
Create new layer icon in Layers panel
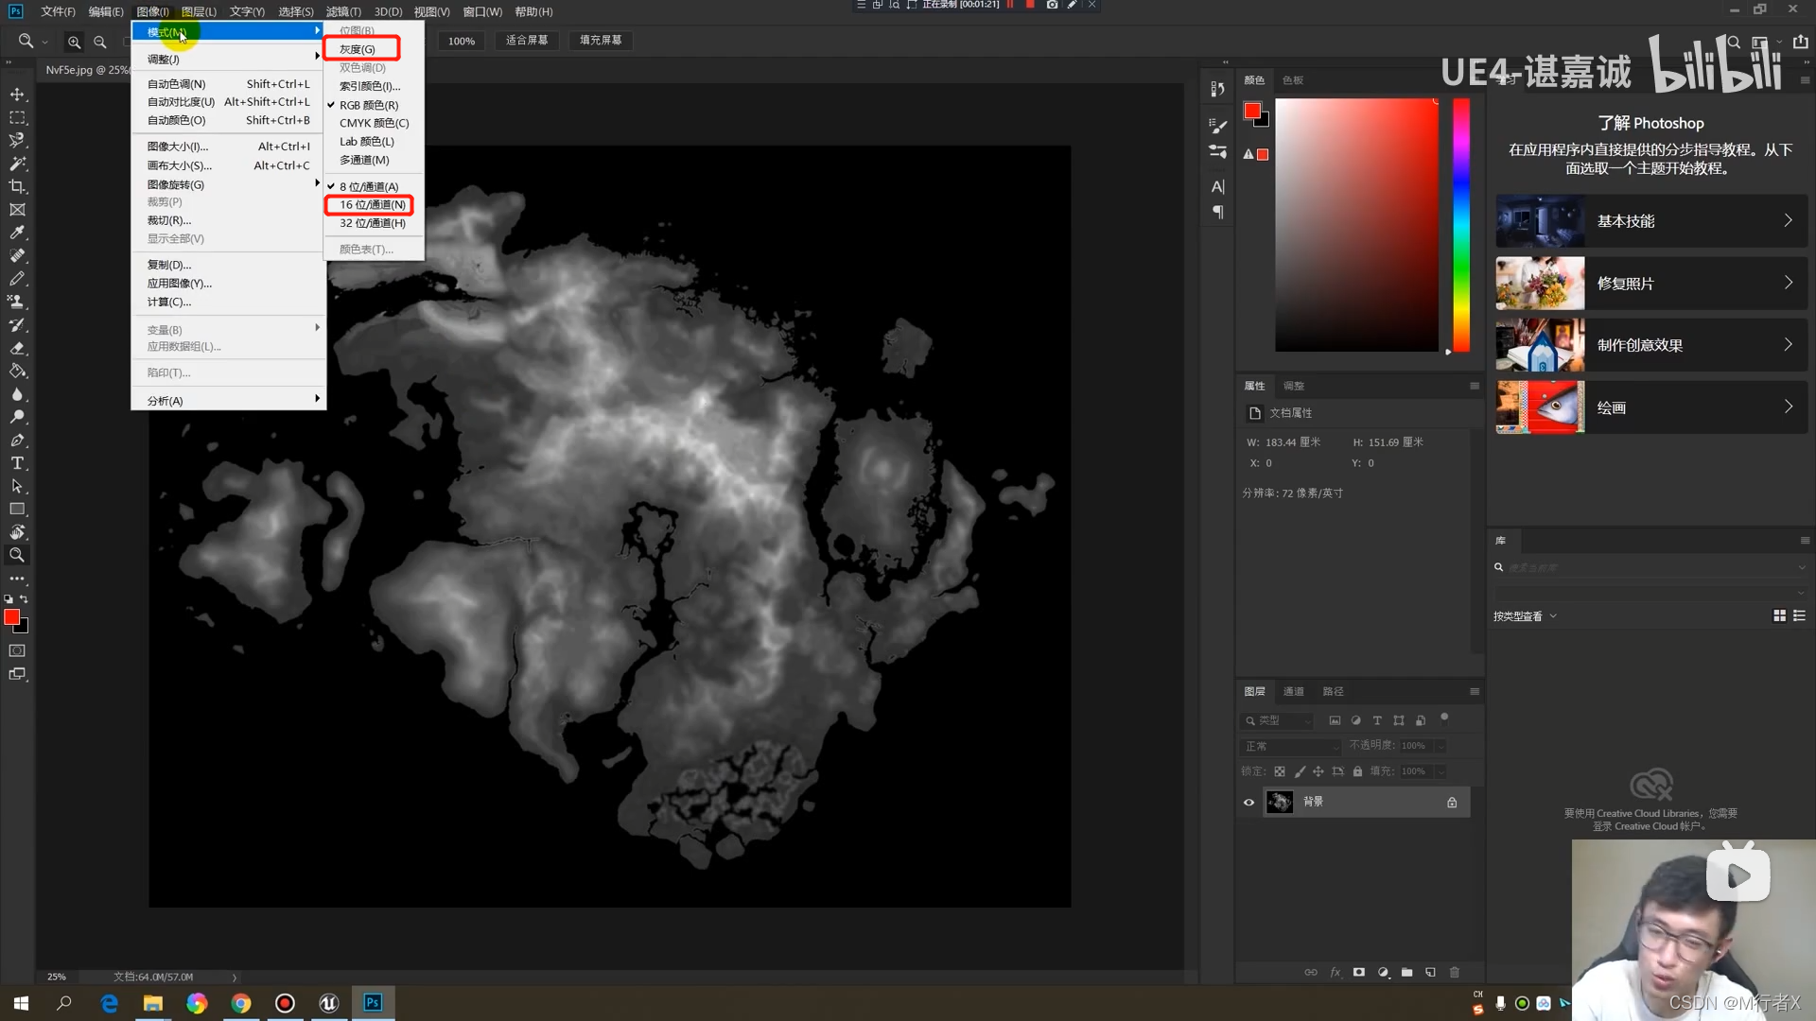point(1430,972)
